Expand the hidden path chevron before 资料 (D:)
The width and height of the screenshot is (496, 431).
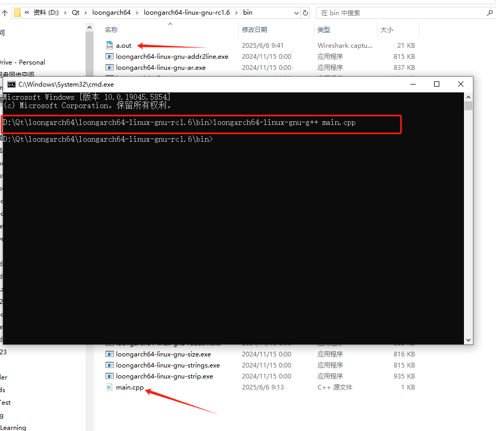[x=27, y=13]
